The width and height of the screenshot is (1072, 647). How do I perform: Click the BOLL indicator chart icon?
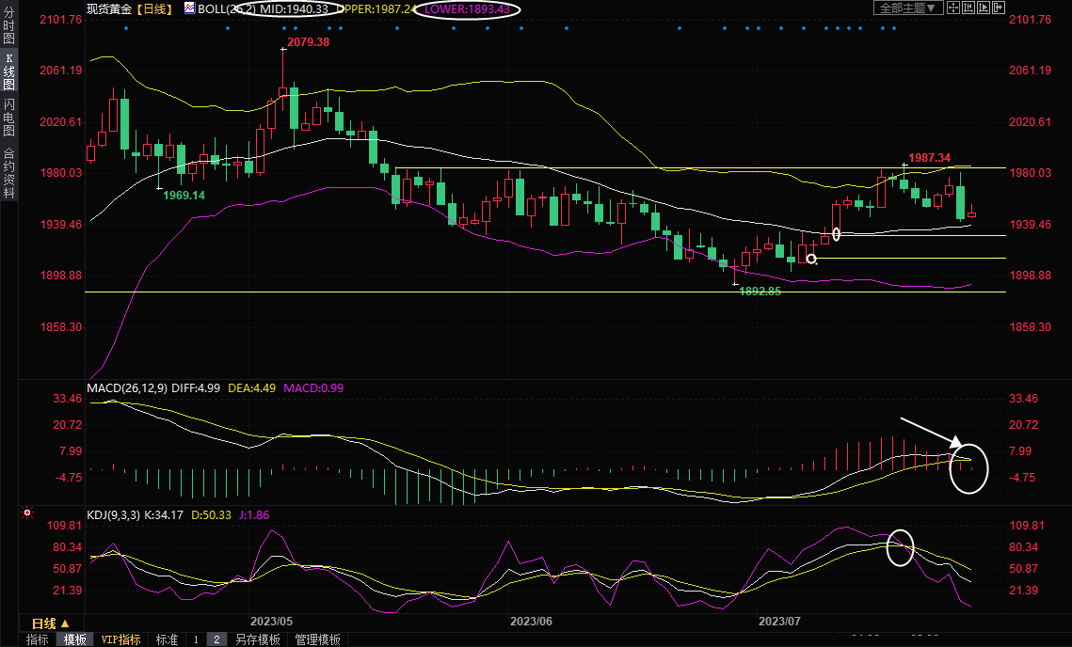click(189, 8)
